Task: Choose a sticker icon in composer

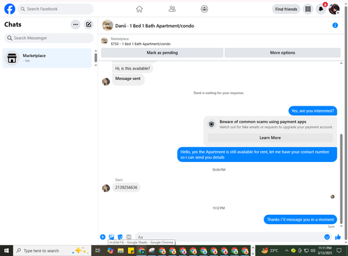Action: click(x=120, y=237)
